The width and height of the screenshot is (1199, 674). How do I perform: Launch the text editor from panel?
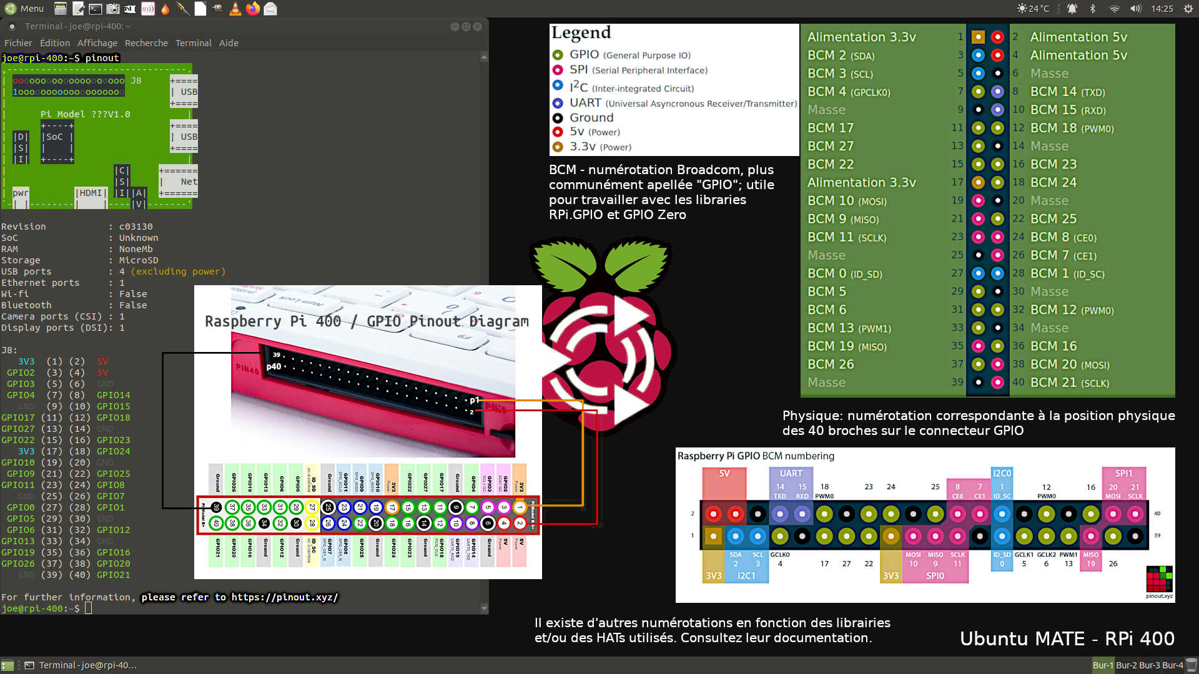(78, 9)
